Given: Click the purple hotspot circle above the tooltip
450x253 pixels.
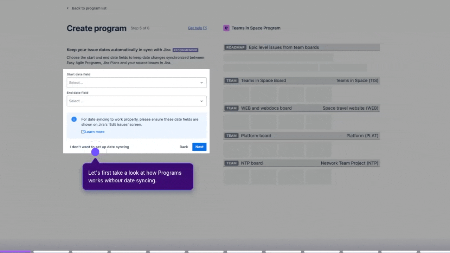Looking at the screenshot, I should coord(95,152).
